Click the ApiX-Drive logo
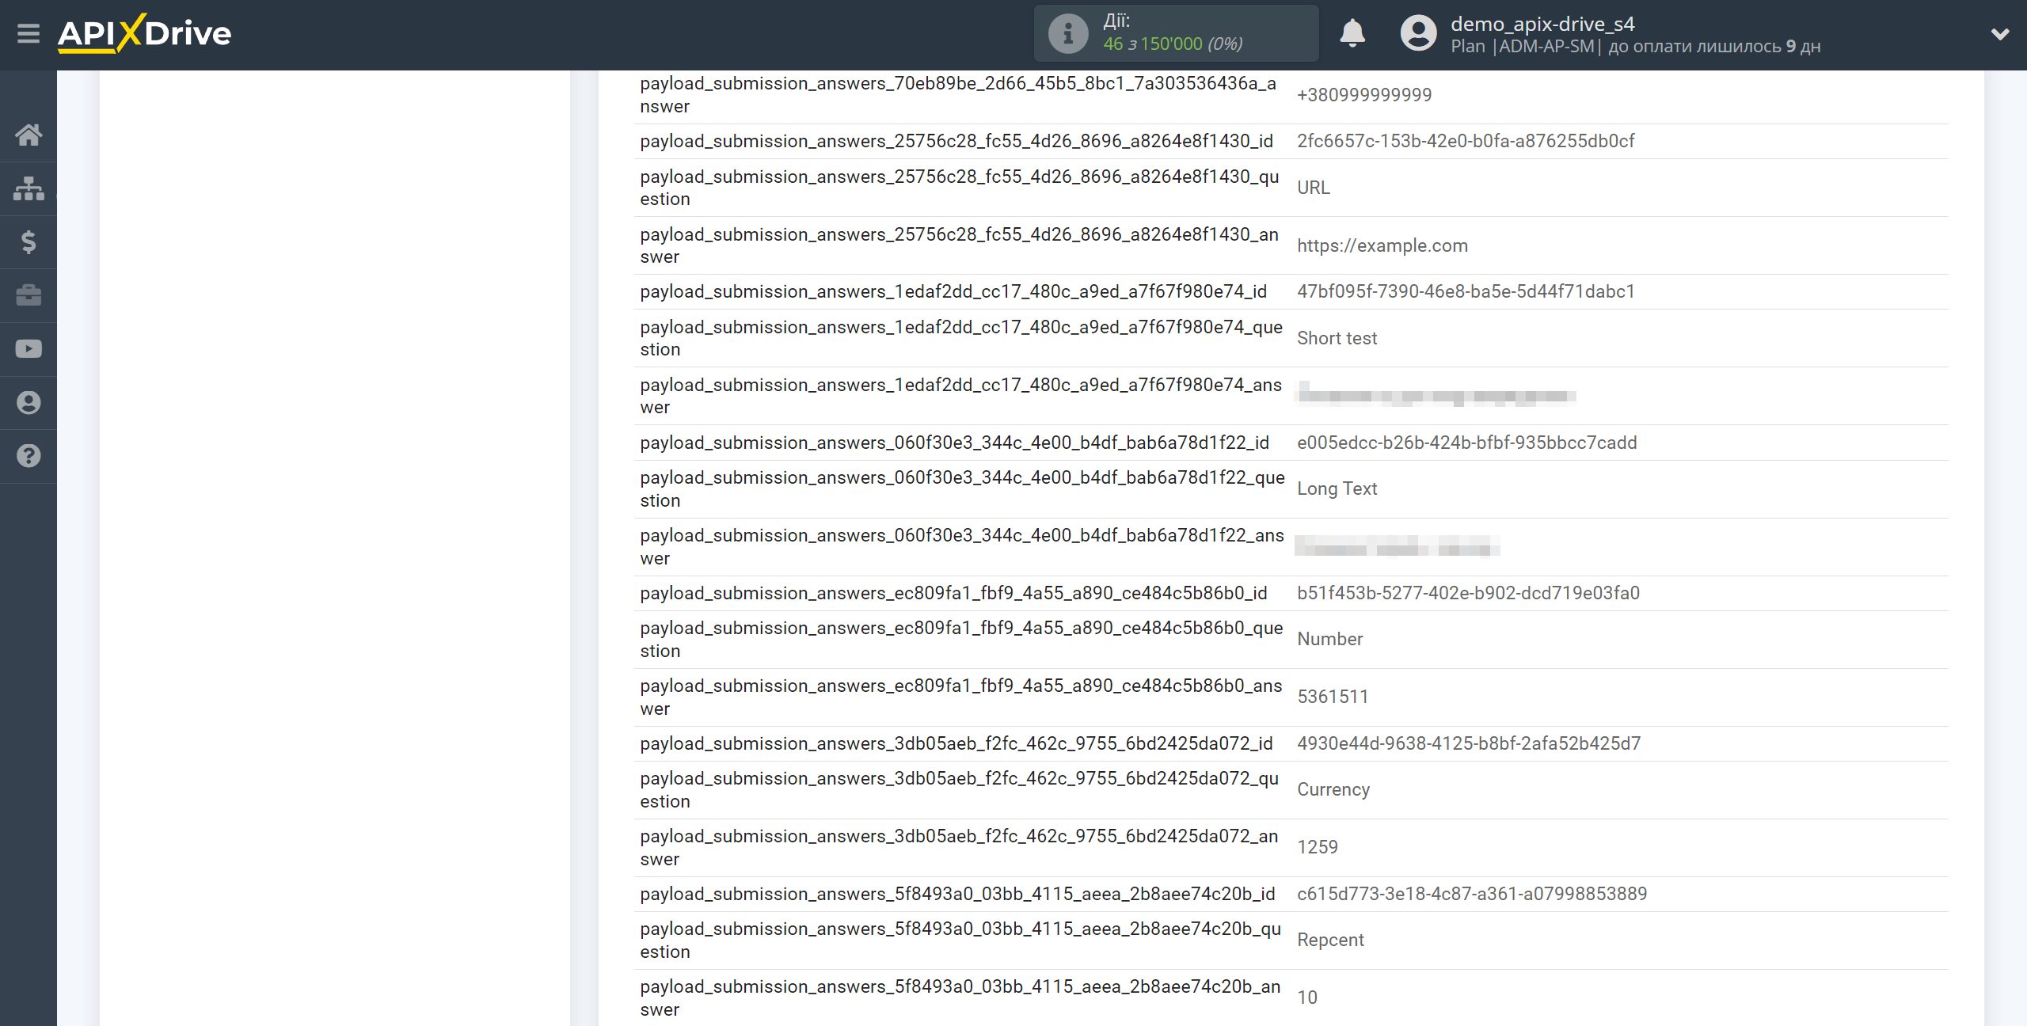 click(x=144, y=33)
